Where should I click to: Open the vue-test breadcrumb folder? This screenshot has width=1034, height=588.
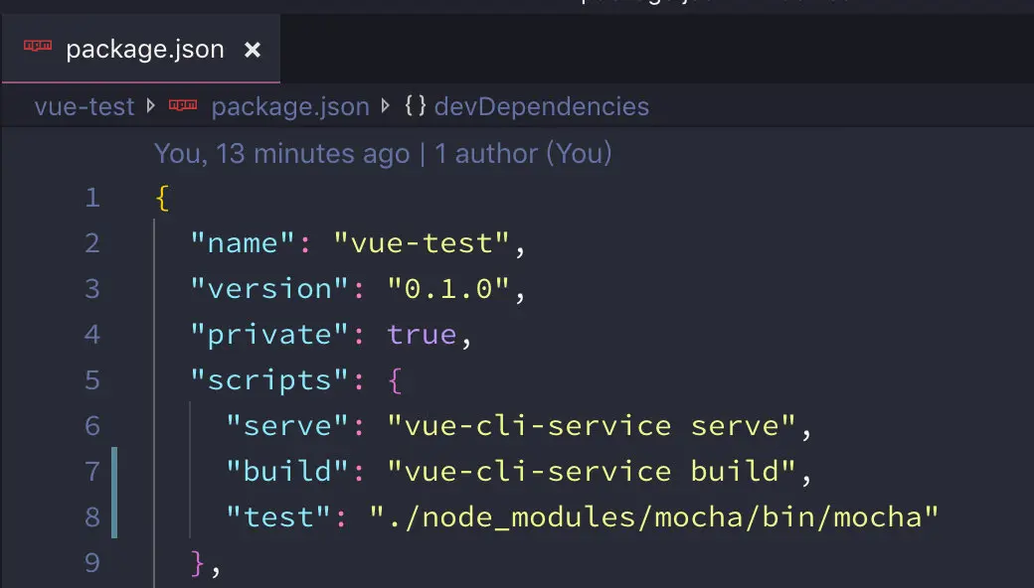point(84,106)
